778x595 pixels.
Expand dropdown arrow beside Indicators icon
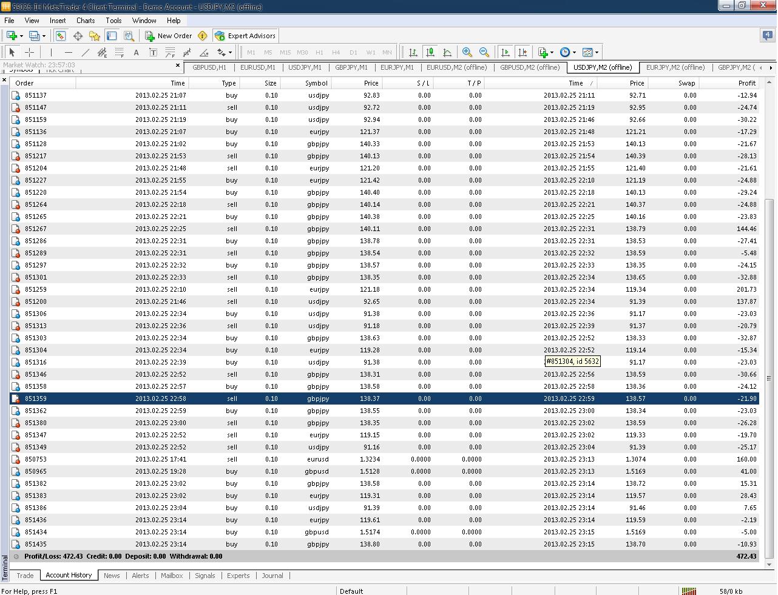(x=552, y=52)
